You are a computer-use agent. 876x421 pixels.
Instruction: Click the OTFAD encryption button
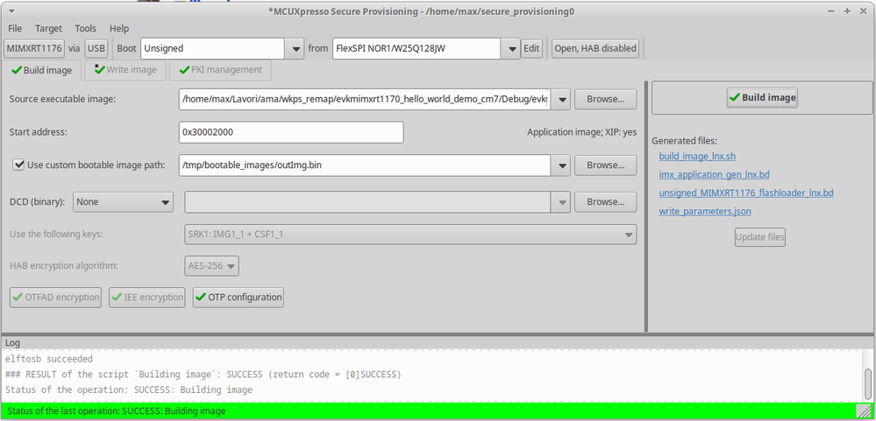click(x=56, y=298)
